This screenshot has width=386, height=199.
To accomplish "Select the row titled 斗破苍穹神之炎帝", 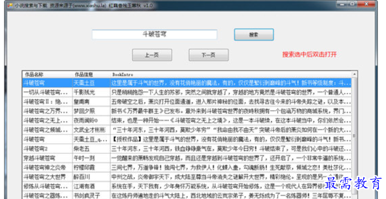I will (187, 167).
